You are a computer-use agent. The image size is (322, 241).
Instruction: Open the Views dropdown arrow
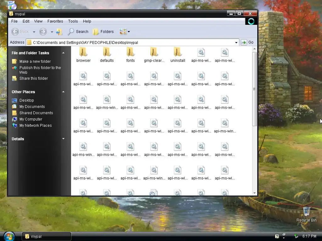coord(129,32)
